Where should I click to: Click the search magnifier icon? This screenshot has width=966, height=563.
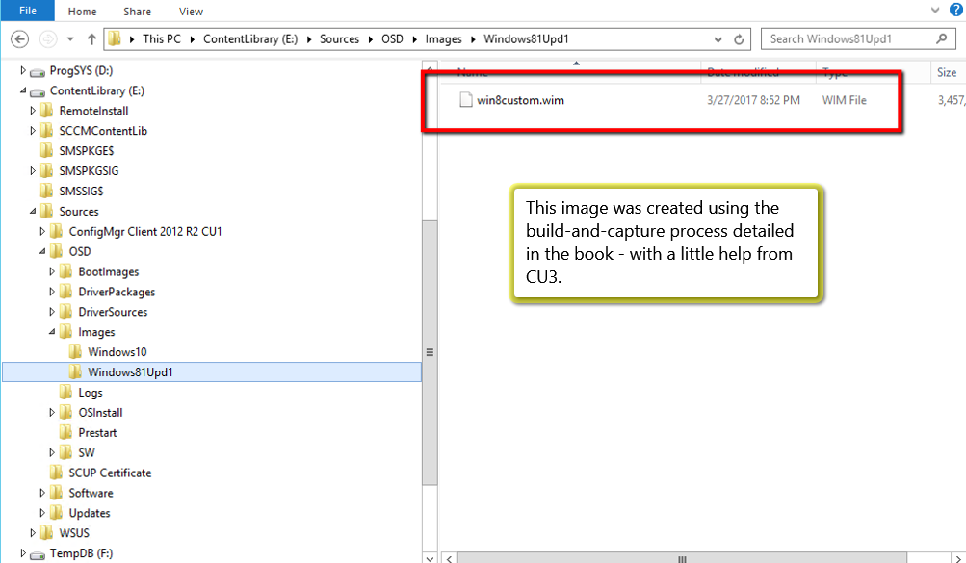pyautogui.click(x=942, y=39)
